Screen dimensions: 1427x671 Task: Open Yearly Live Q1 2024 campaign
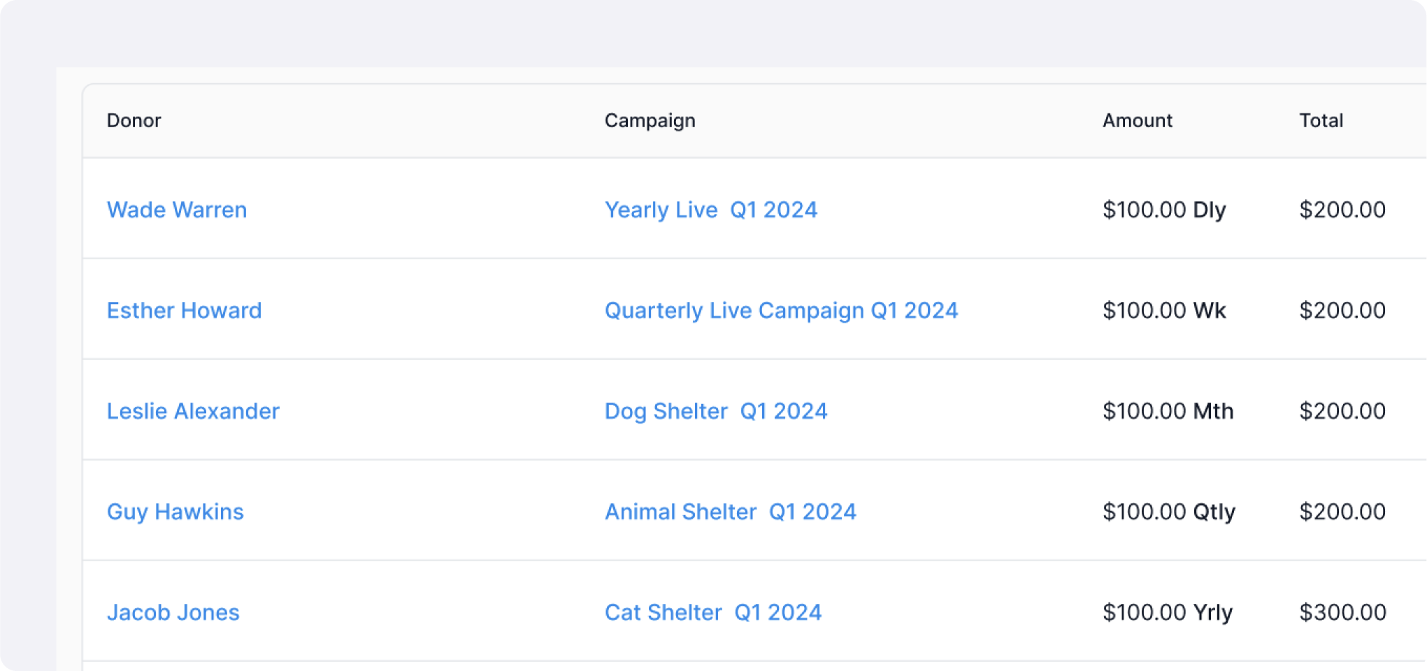click(710, 210)
